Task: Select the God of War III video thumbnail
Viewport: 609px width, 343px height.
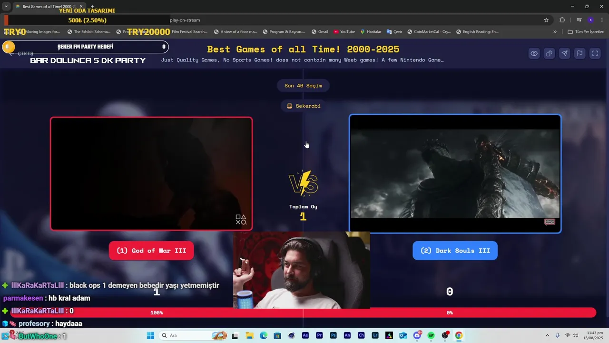Action: [151, 173]
